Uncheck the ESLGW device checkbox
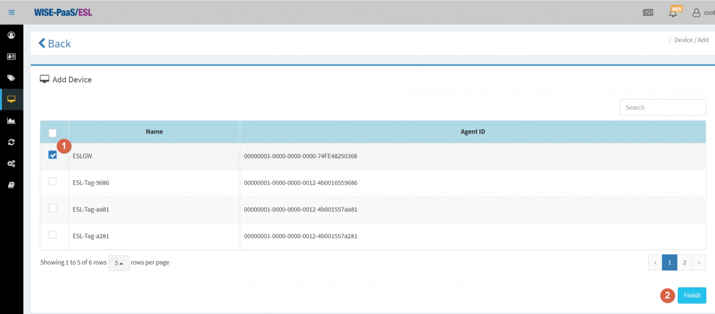Screen dimensions: 715x314 click(52, 154)
